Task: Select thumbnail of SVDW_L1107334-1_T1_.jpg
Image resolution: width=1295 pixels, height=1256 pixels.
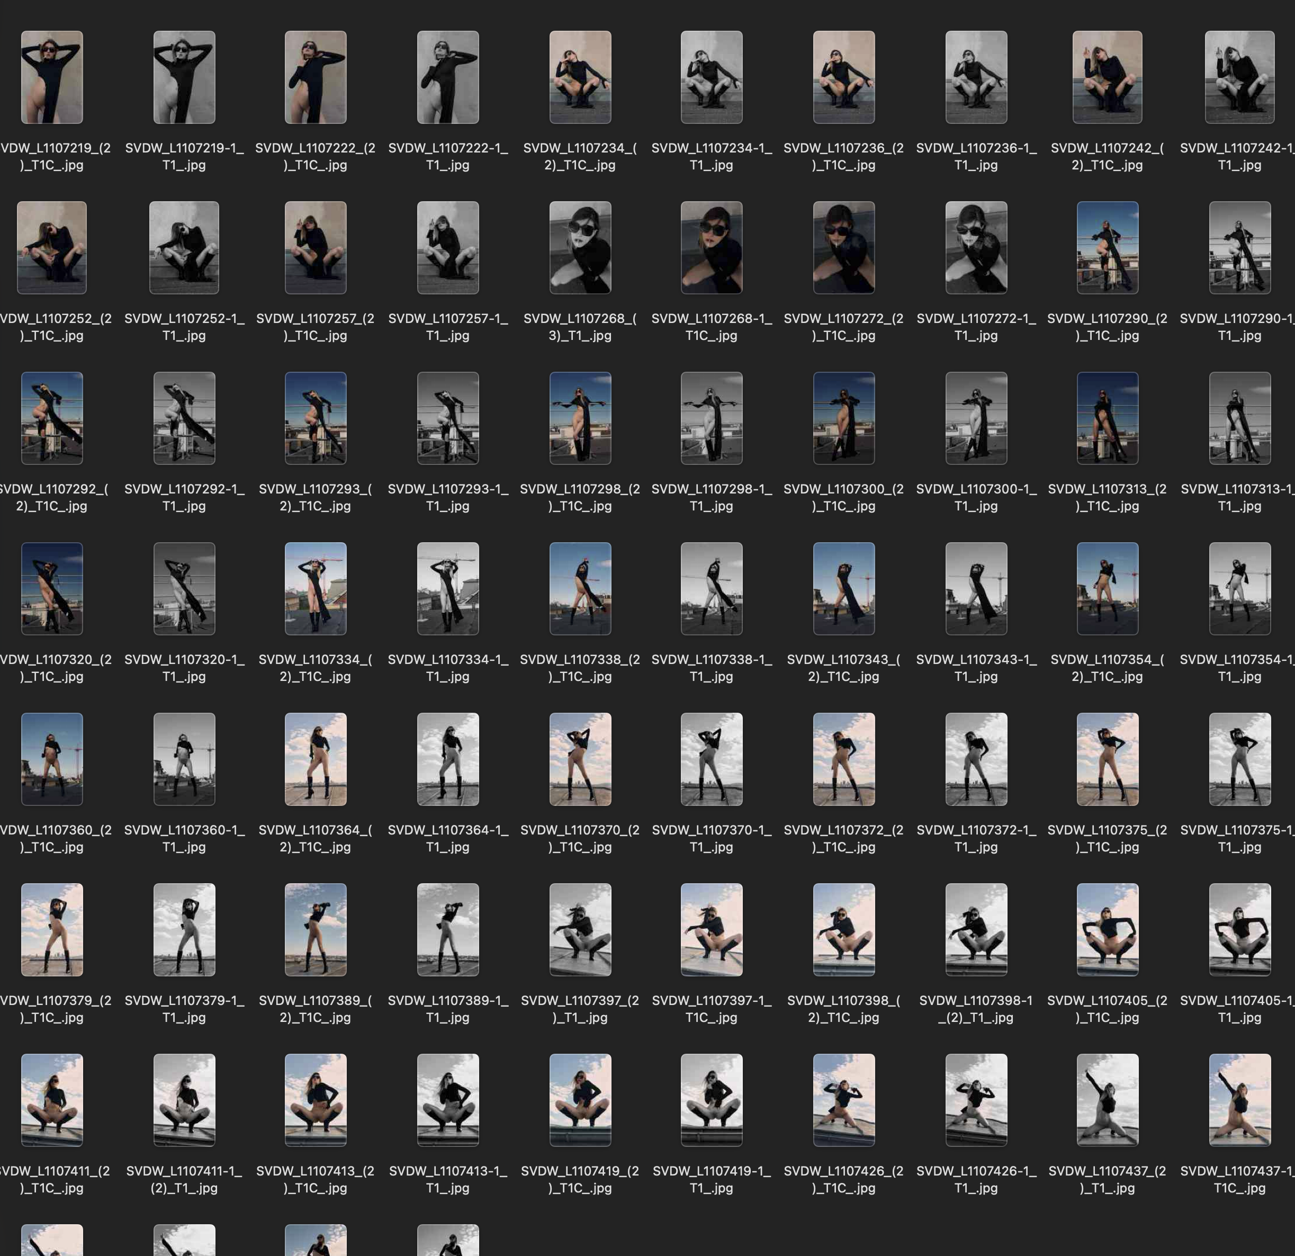Action: (x=448, y=589)
